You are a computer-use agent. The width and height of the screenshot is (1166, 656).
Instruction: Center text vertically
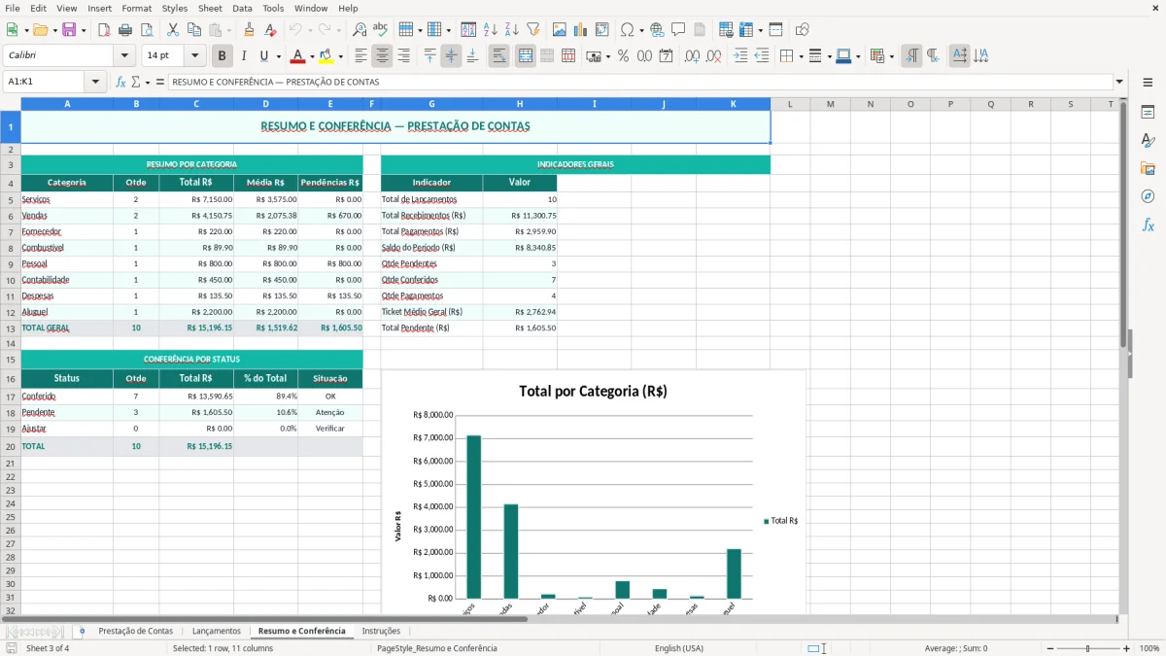452,56
